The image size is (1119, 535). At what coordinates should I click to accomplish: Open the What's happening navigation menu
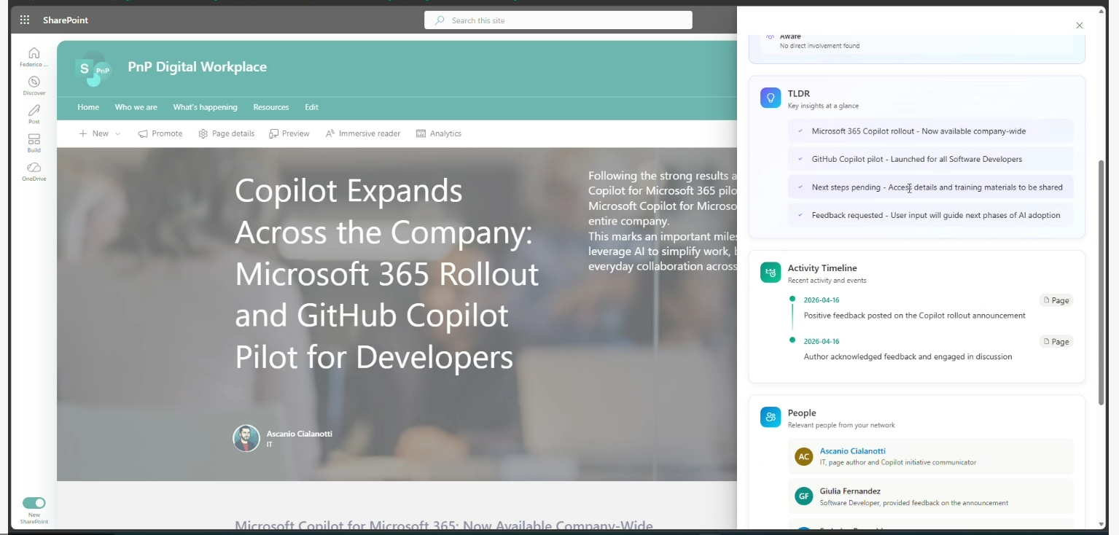pyautogui.click(x=205, y=107)
